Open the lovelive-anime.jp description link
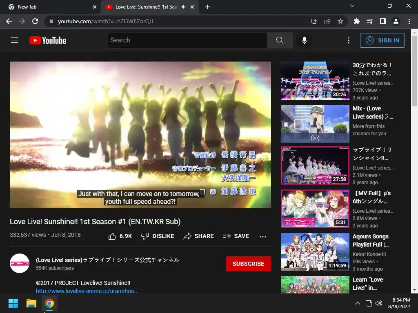 (87, 291)
